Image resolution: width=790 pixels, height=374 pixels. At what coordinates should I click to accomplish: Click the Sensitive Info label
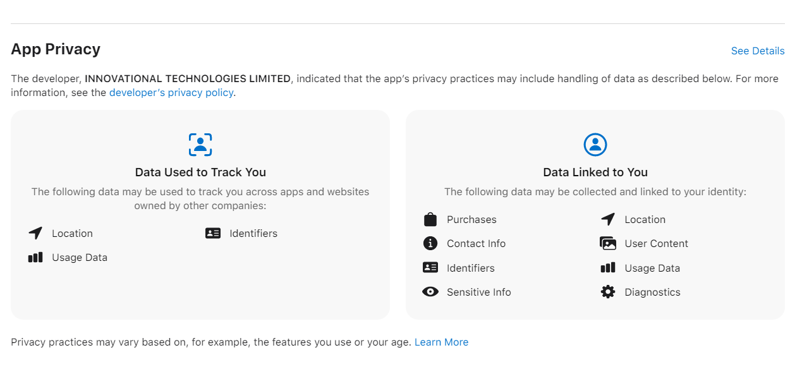478,292
